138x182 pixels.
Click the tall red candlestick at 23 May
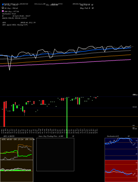coord(4,114)
